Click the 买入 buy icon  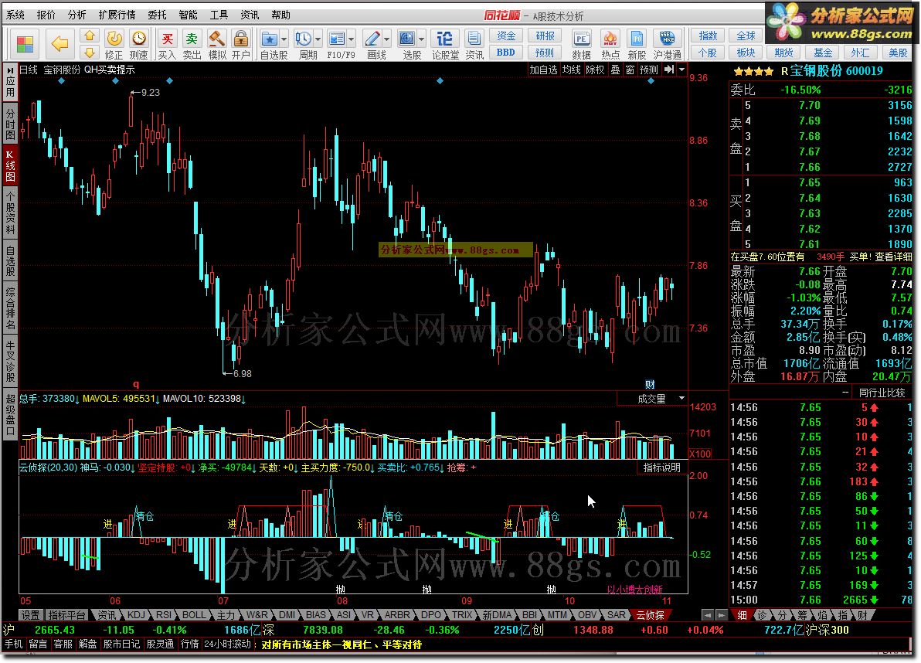tap(167, 45)
